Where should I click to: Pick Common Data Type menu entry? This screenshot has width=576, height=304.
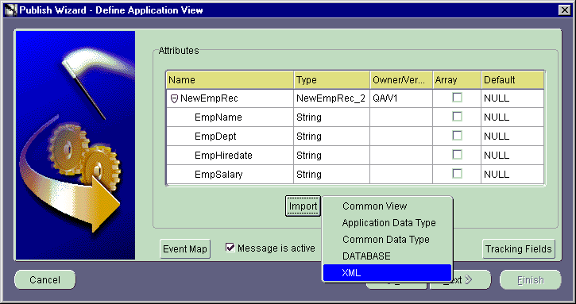387,240
